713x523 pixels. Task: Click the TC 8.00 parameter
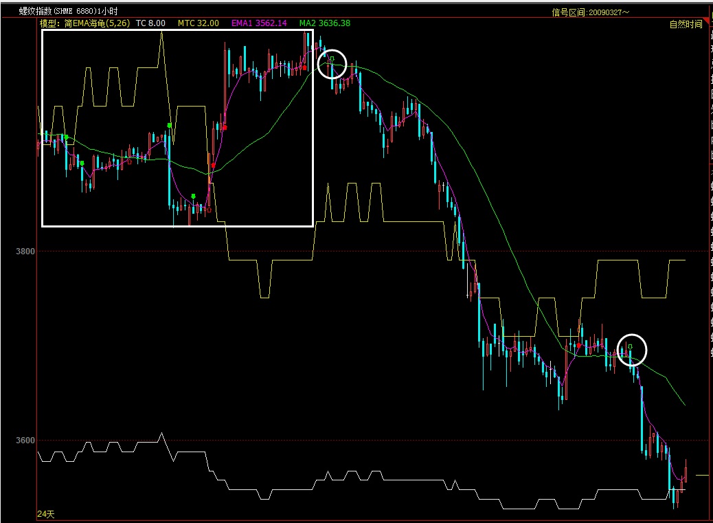point(150,23)
